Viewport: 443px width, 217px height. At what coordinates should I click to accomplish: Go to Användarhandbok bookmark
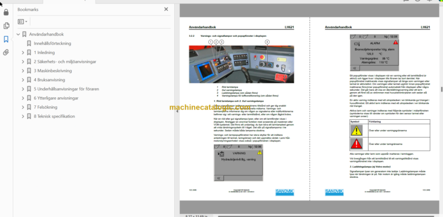[46, 35]
